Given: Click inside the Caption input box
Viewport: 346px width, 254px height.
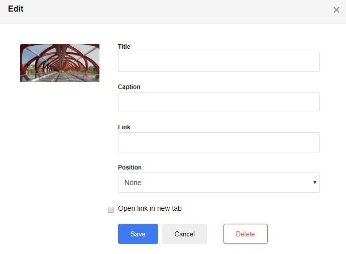Looking at the screenshot, I should pyautogui.click(x=218, y=102).
